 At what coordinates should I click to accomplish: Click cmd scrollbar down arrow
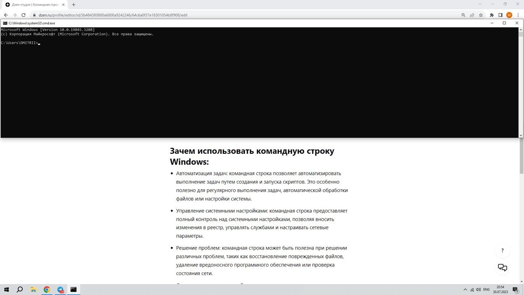[521, 135]
